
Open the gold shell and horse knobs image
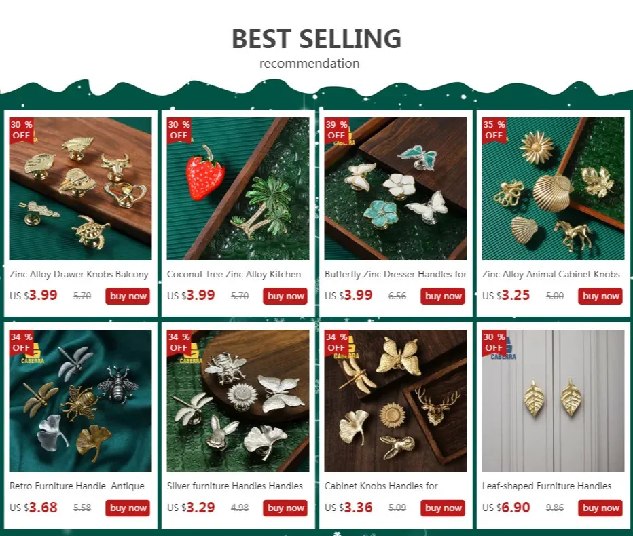pyautogui.click(x=553, y=189)
